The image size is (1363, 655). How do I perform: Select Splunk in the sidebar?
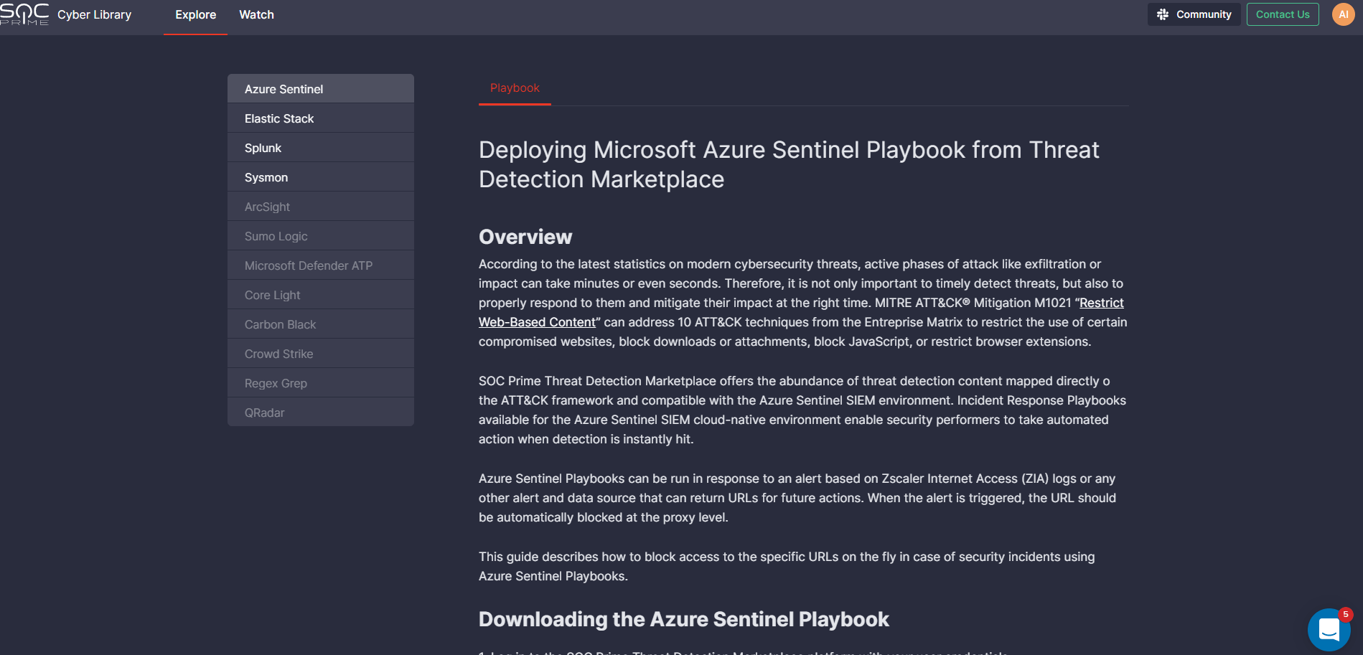coord(320,147)
